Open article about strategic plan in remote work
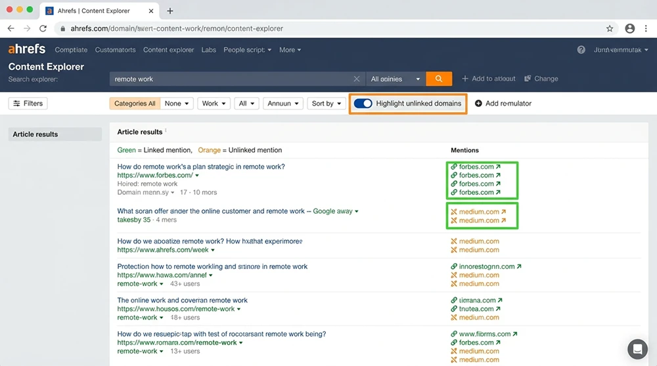 (200, 167)
